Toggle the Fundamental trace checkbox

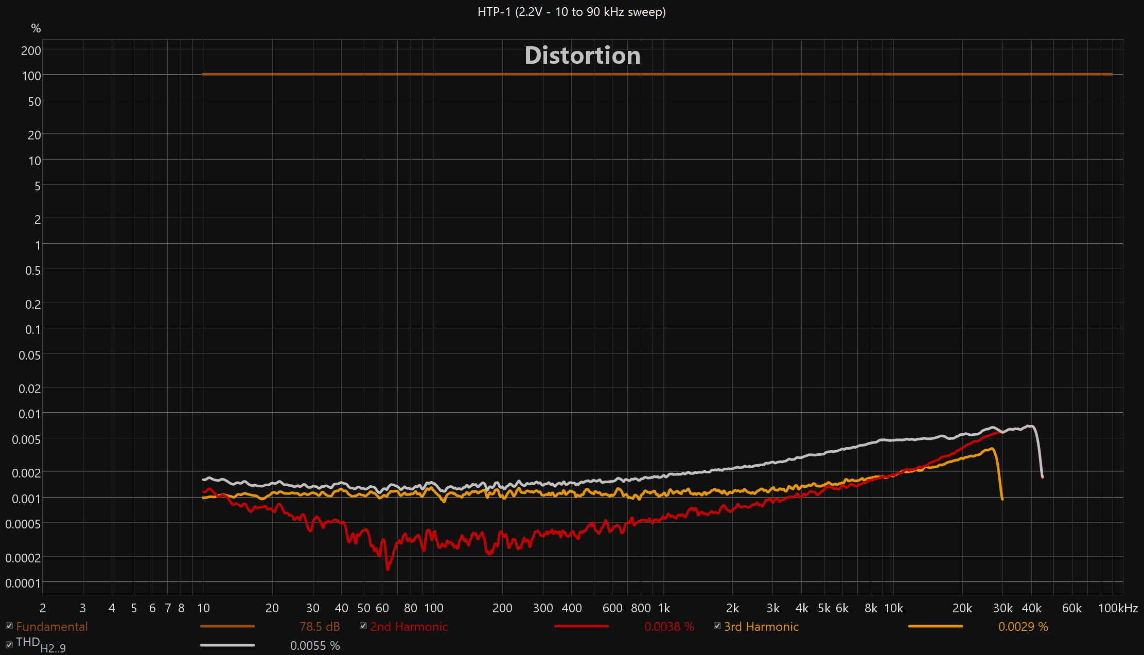point(9,626)
